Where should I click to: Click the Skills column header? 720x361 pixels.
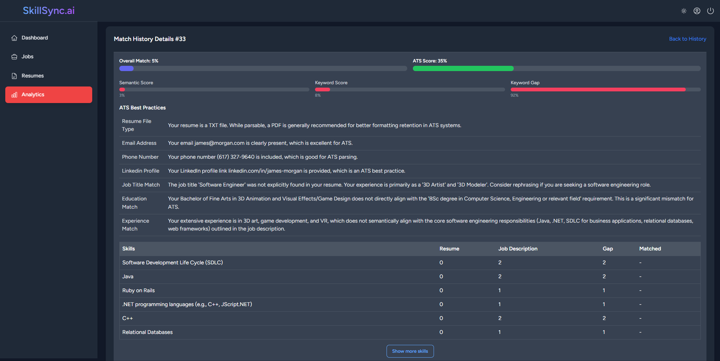(128, 249)
